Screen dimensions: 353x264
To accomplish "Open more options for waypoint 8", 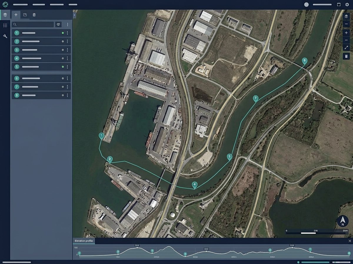I will click(x=67, y=95).
